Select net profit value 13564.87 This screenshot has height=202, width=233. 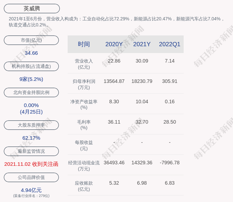[114, 81]
